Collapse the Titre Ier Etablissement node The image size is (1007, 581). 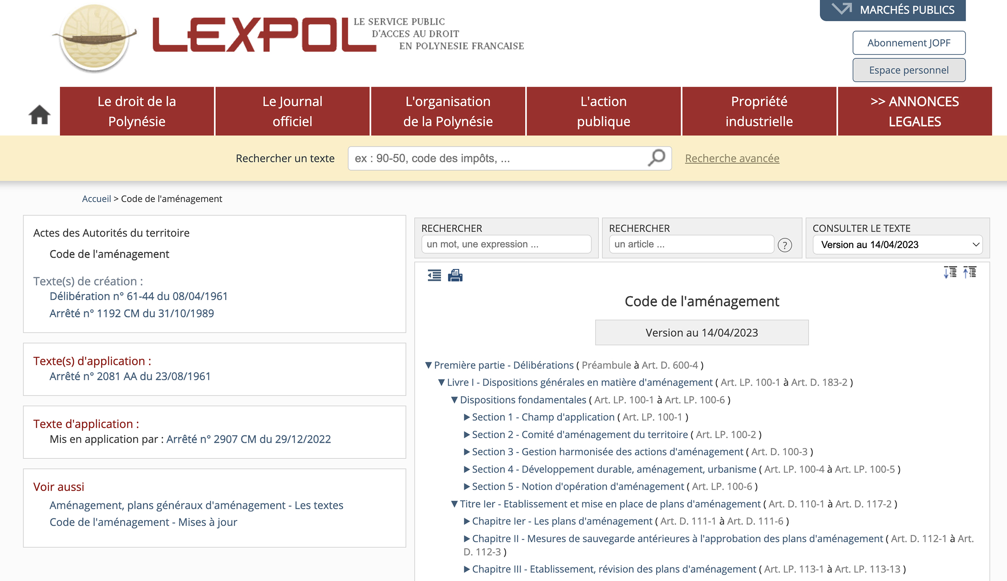(x=454, y=504)
